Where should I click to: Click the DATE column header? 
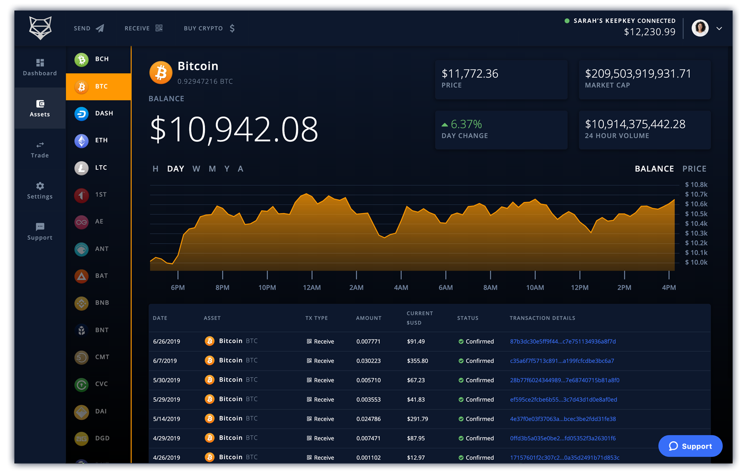[x=160, y=318]
